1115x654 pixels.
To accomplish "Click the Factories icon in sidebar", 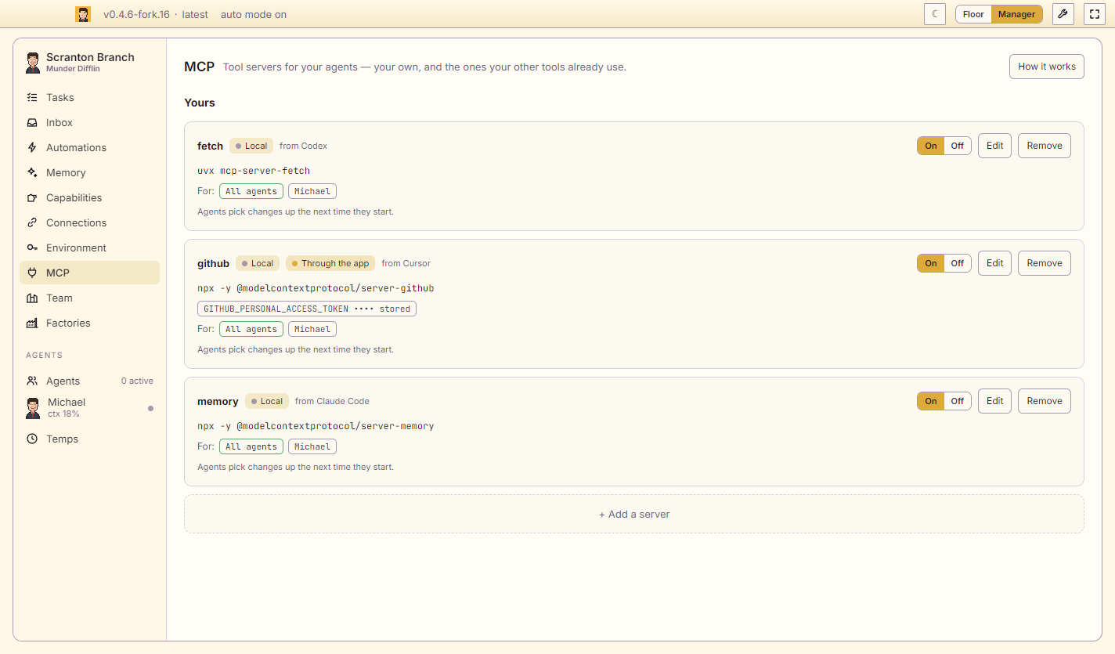I will (x=32, y=323).
